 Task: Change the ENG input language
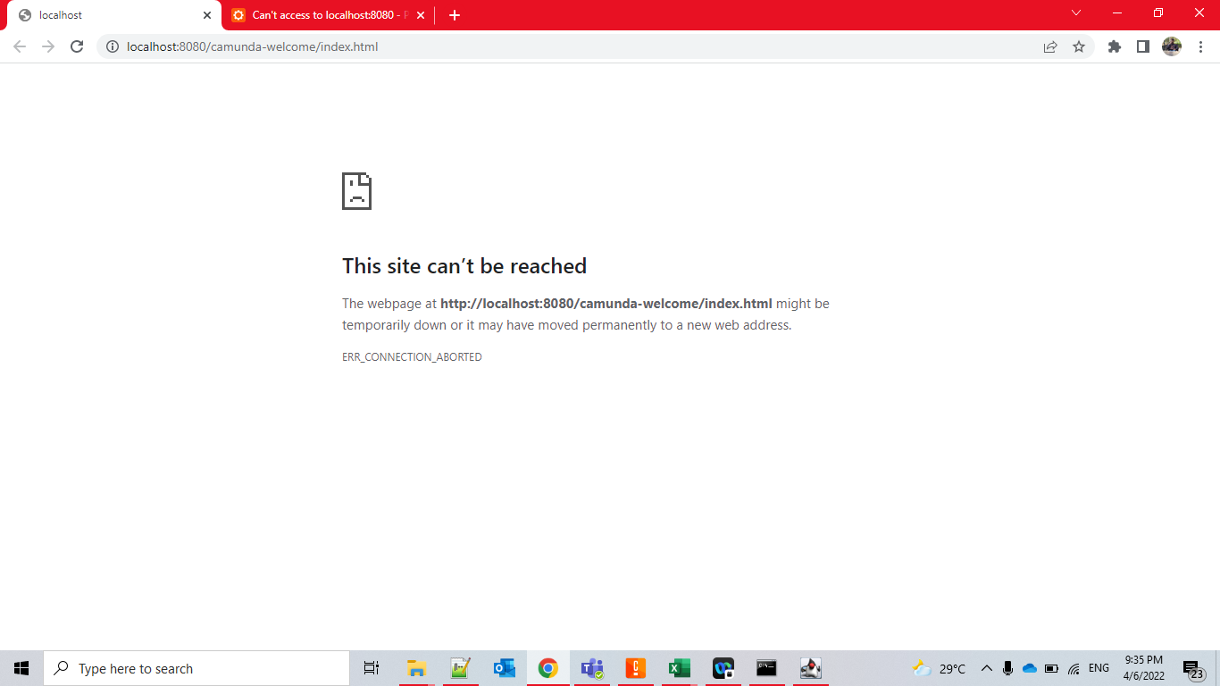pyautogui.click(x=1099, y=668)
